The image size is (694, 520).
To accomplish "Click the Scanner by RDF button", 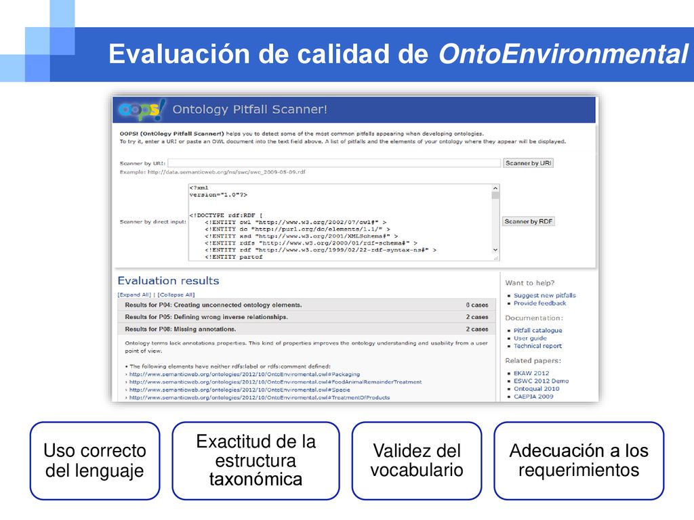I will pos(528,221).
